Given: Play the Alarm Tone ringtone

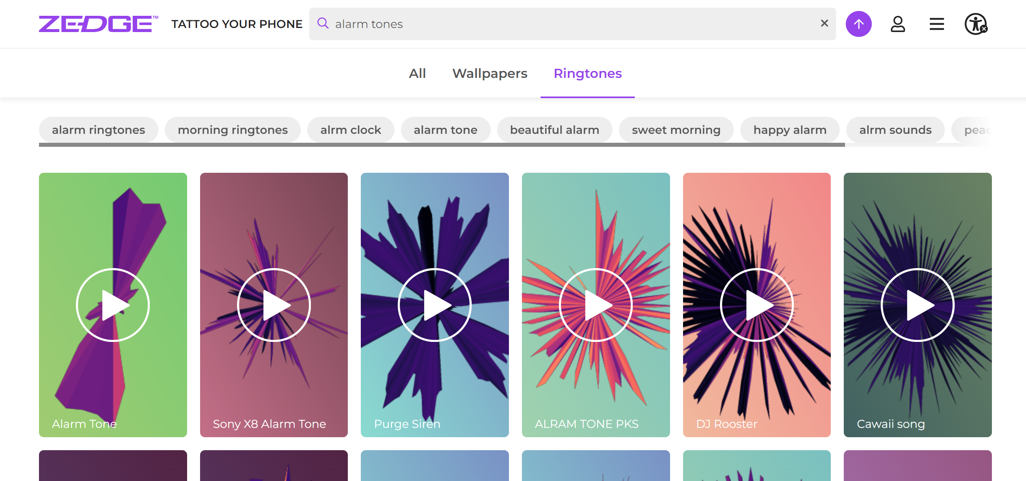Looking at the screenshot, I should [x=113, y=305].
